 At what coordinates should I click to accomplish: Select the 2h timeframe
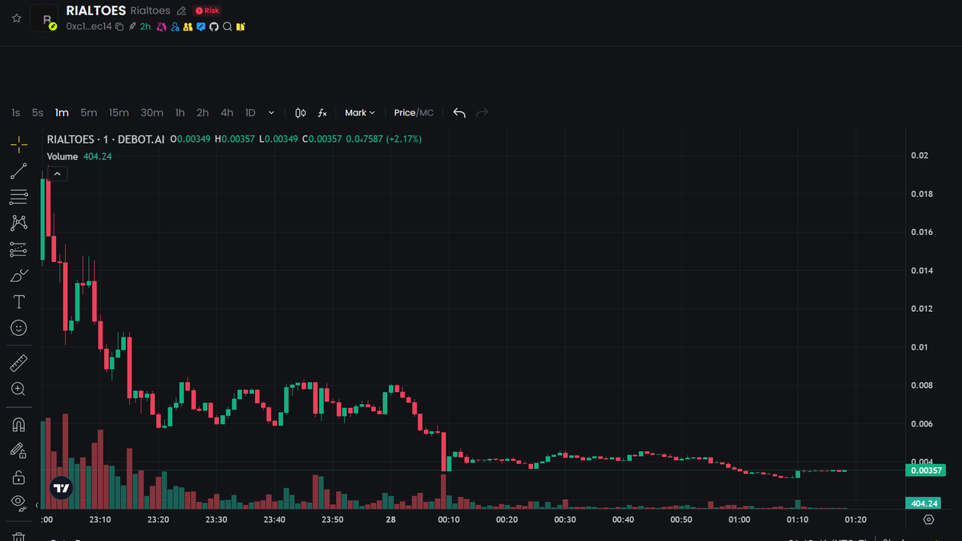(x=203, y=113)
